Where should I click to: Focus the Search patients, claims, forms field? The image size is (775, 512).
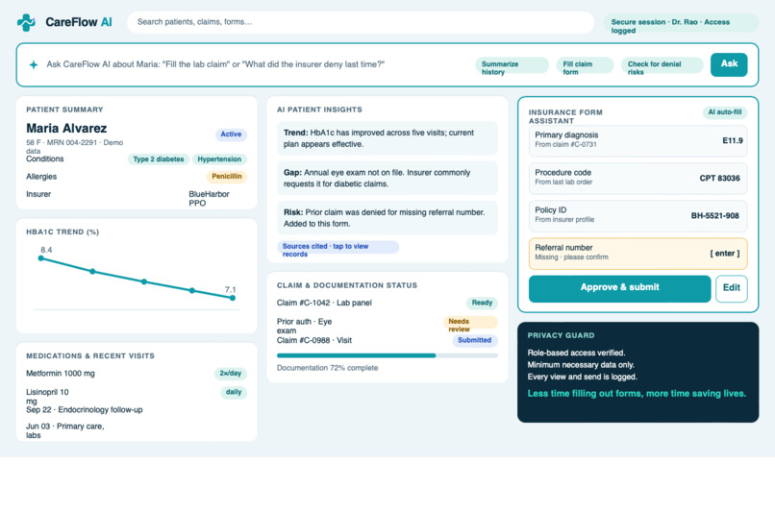click(361, 22)
